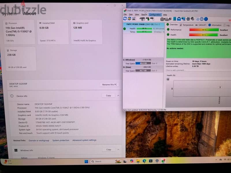Viewport: 231px width, 173px height.
Task: Open the Settings gear on the taskbar
Action: 157,161
